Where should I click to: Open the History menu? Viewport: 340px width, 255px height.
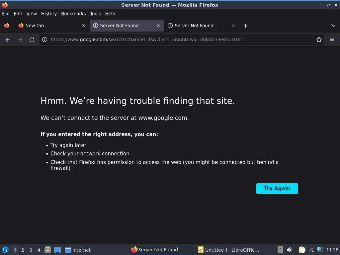point(49,14)
